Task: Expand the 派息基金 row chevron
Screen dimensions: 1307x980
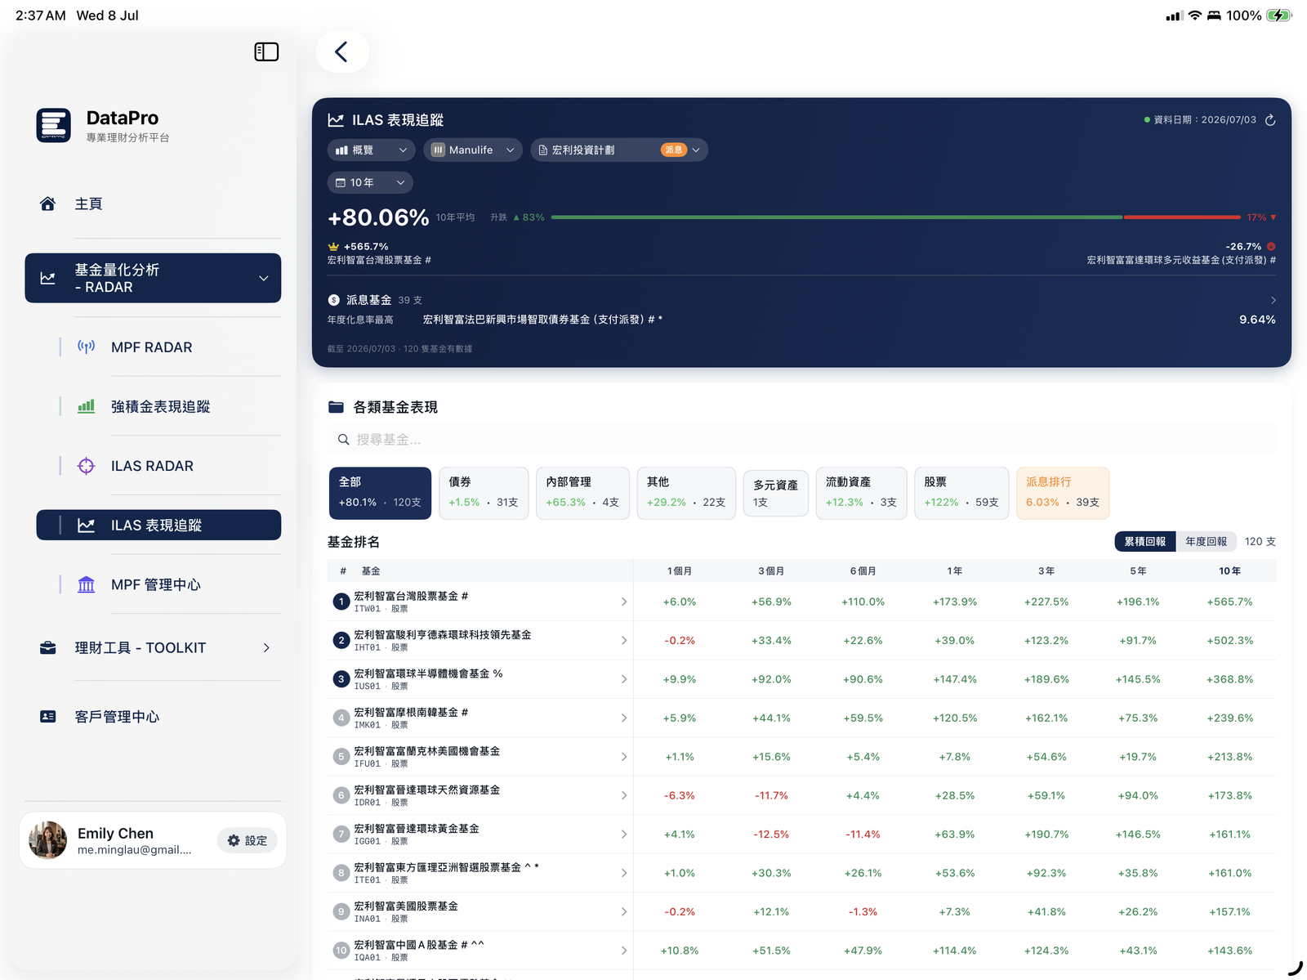Action: click(1273, 300)
